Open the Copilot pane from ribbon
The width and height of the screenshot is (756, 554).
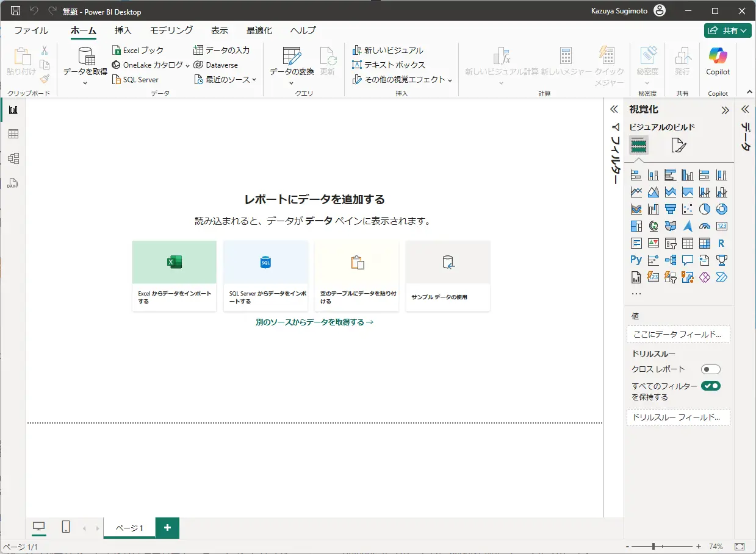[x=718, y=62]
